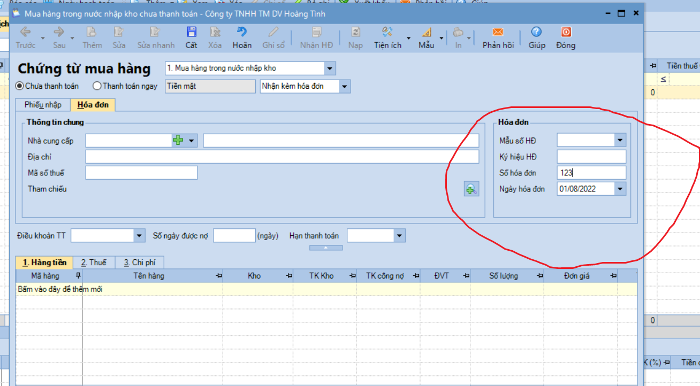Click the Mẫu template icon
The height and width of the screenshot is (386, 700).
[x=427, y=32]
